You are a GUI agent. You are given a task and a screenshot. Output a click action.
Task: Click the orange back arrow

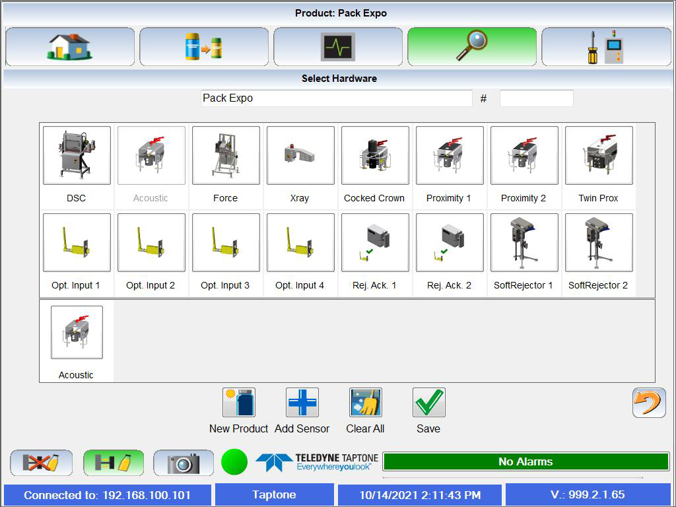(649, 402)
